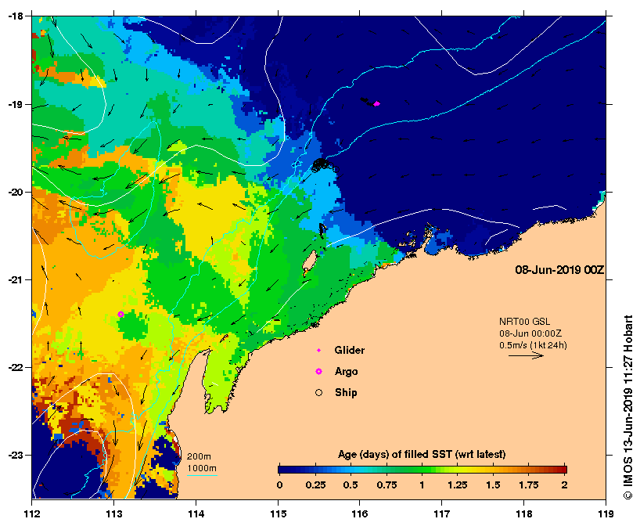The image size is (640, 526).
Task: Click the longitude axis label '116'
Action: (x=360, y=513)
